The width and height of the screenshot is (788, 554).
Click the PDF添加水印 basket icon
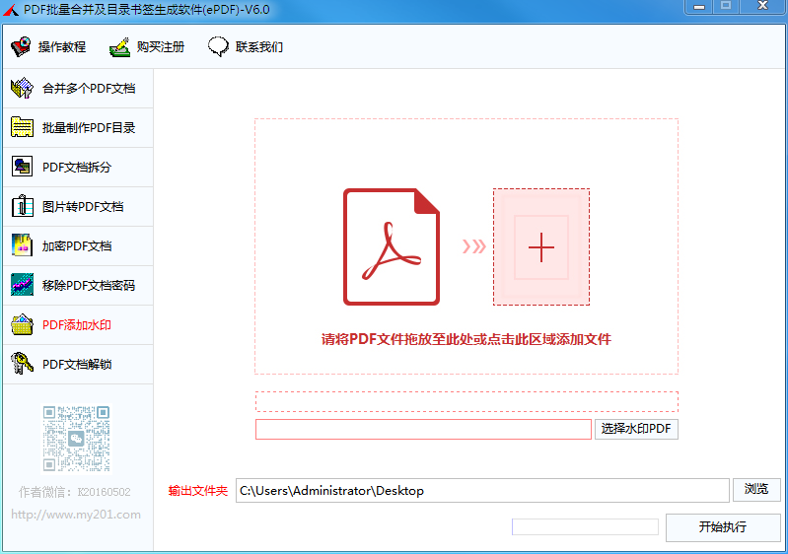22,325
